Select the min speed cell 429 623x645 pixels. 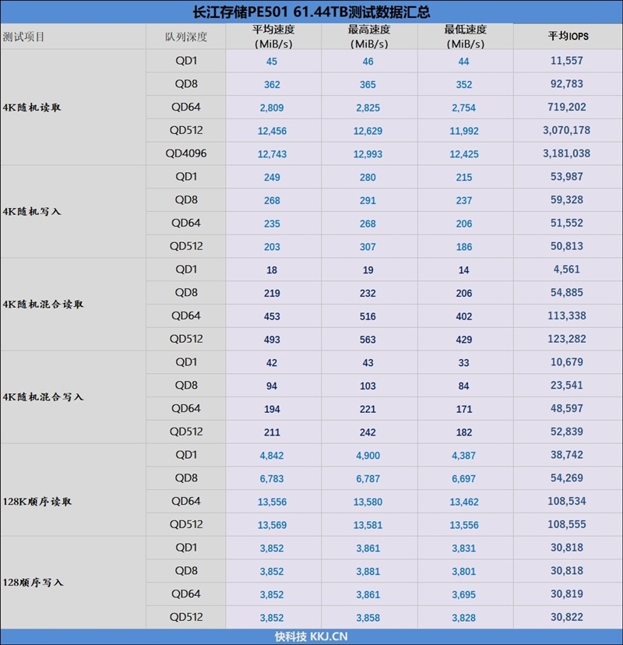tap(466, 339)
